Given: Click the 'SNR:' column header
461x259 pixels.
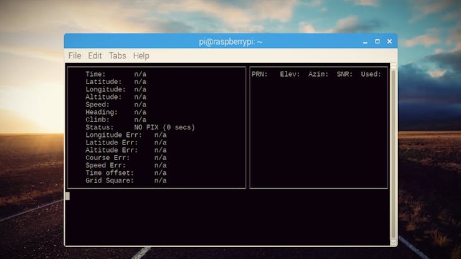Looking at the screenshot, I should click(x=345, y=74).
